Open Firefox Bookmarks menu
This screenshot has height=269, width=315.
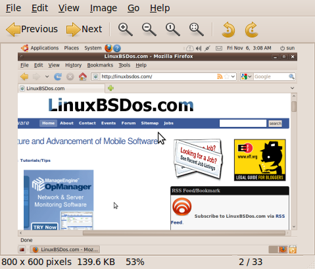pos(100,65)
